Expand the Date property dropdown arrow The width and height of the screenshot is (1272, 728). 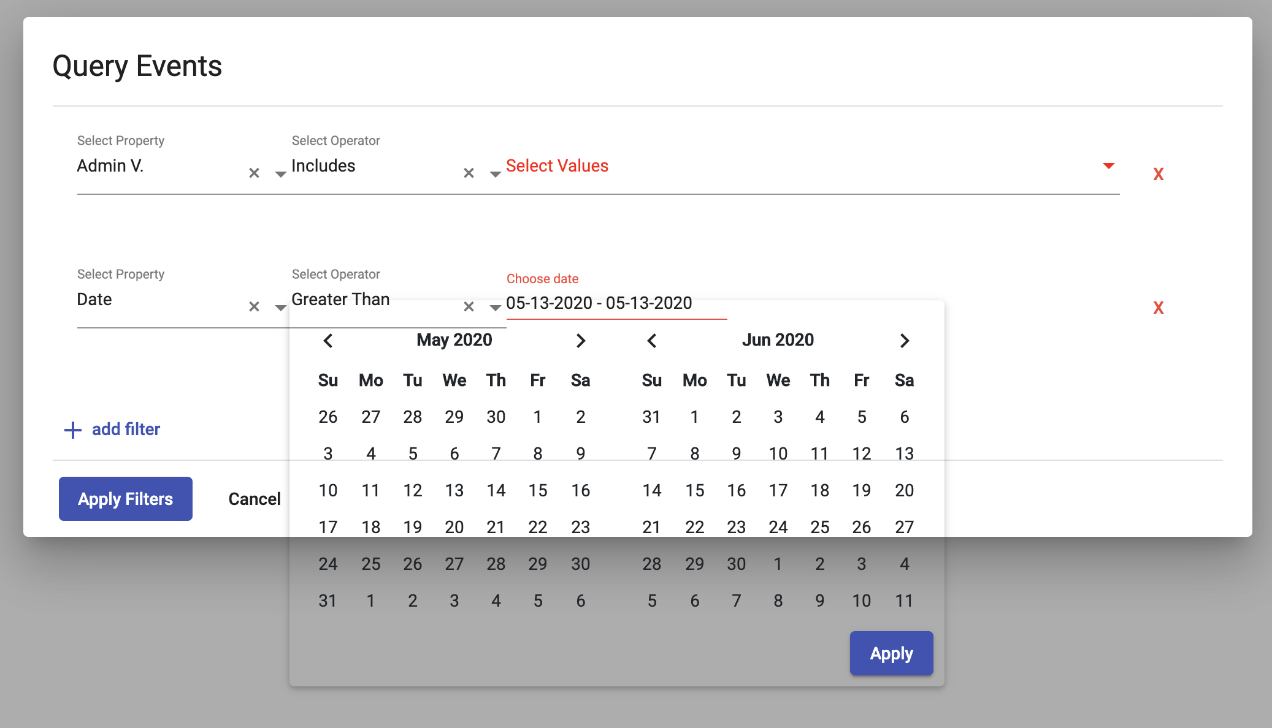point(280,308)
